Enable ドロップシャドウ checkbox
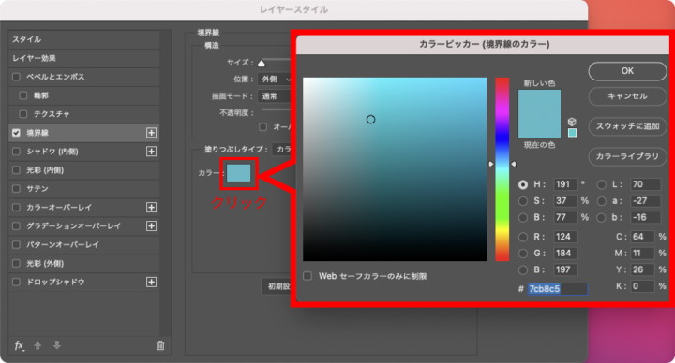Image resolution: width=675 pixels, height=363 pixels. (16, 282)
